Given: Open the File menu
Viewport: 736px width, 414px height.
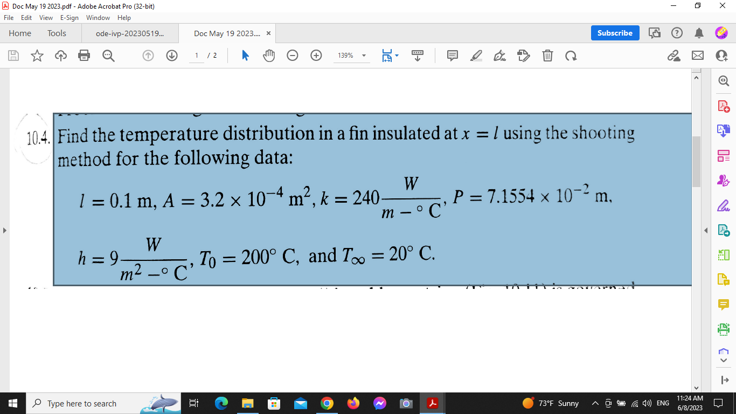Looking at the screenshot, I should 9,18.
